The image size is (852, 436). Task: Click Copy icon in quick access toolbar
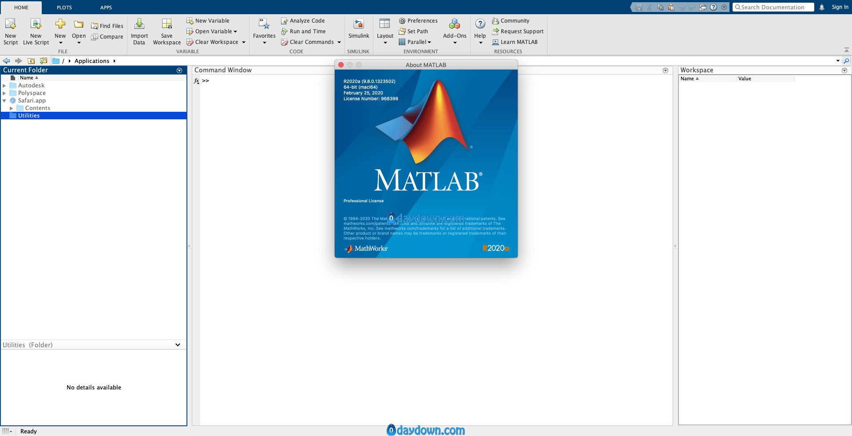(x=660, y=7)
